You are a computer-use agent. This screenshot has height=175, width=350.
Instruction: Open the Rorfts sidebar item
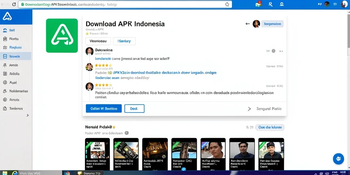coord(16,39)
